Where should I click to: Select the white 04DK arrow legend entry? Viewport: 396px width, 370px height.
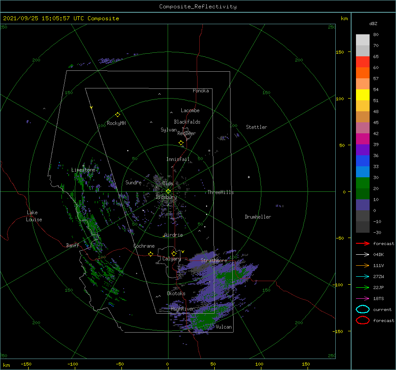point(363,254)
